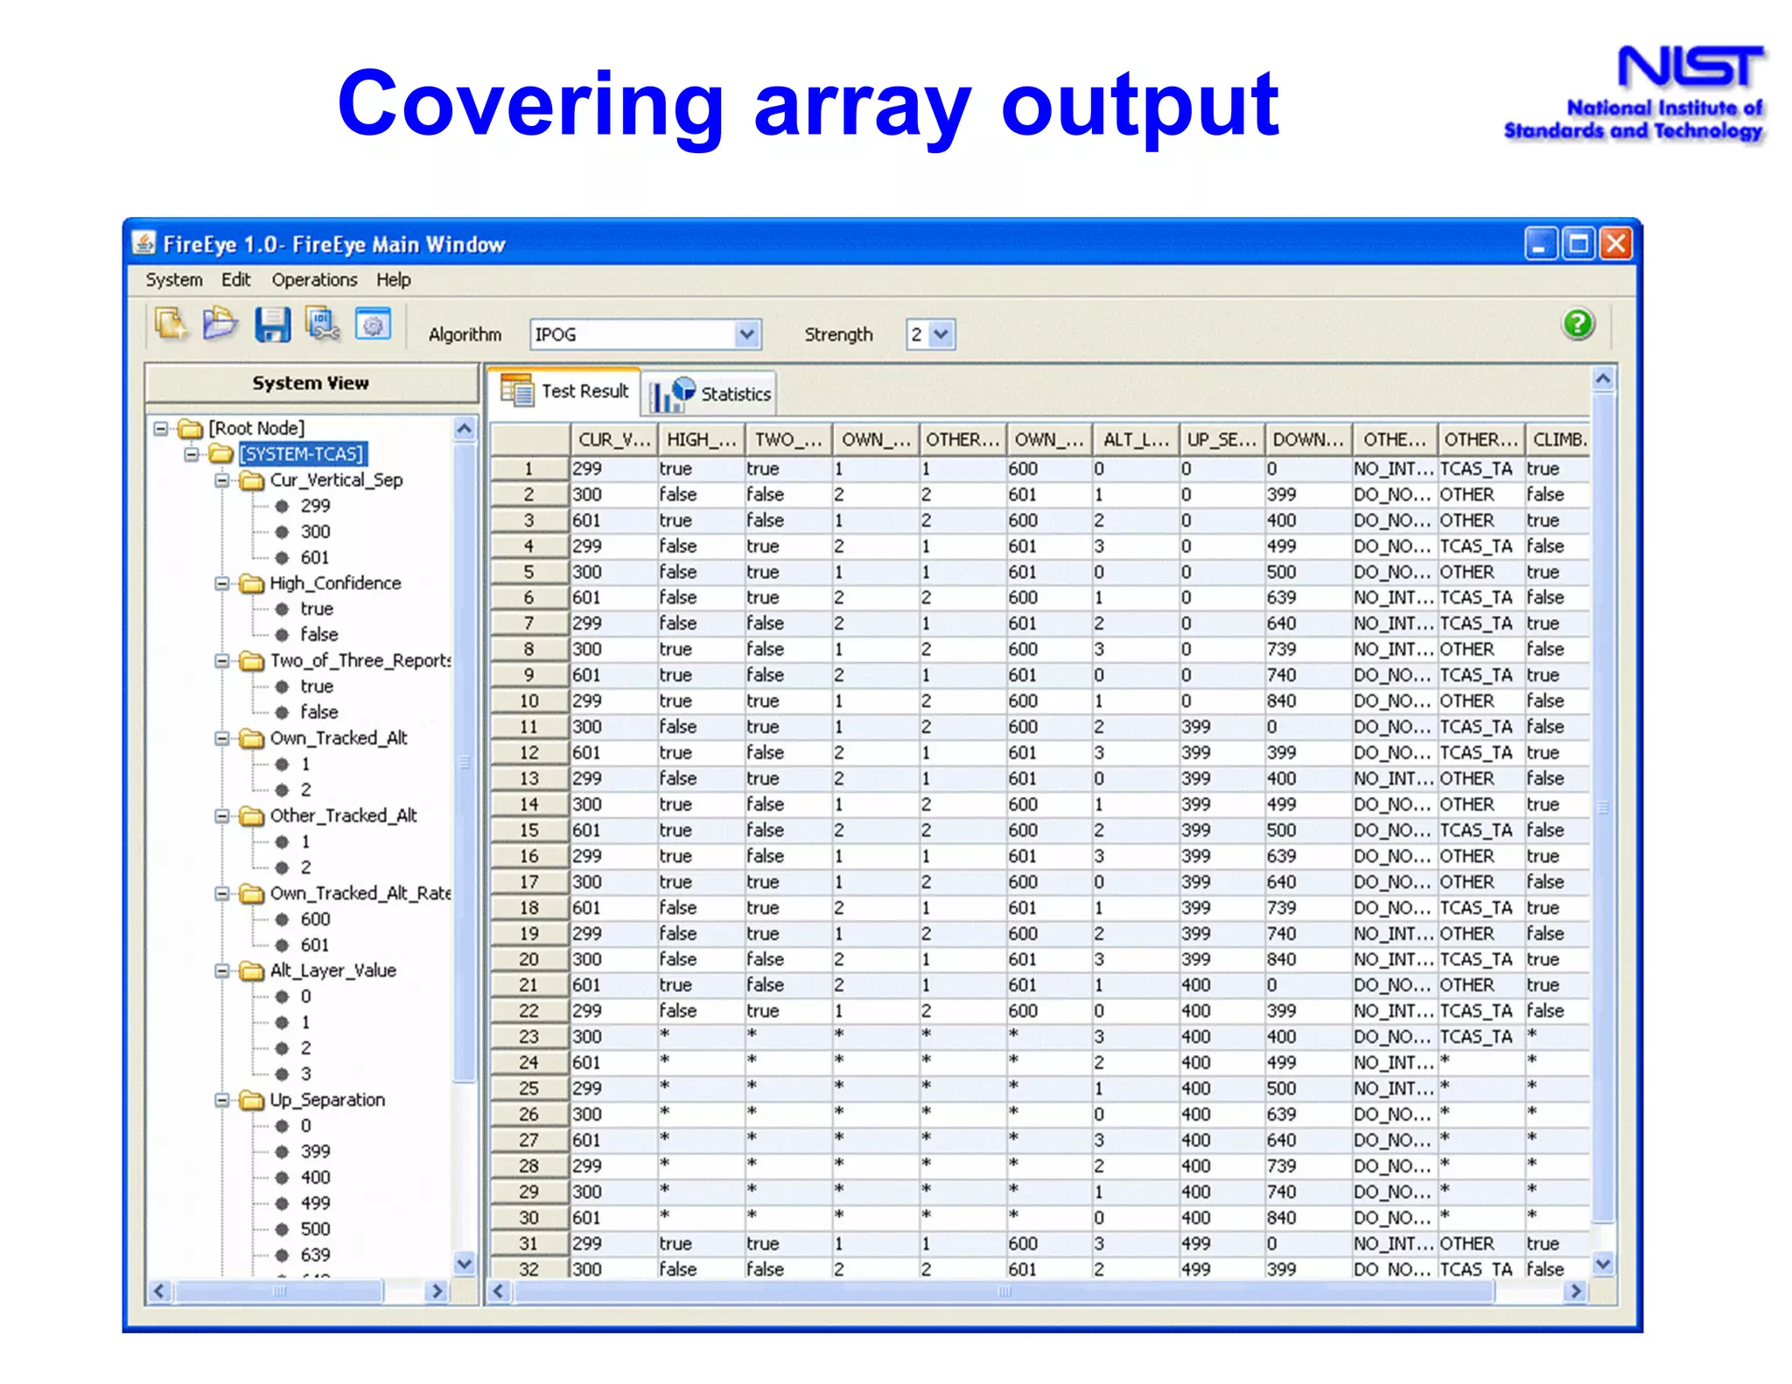This screenshot has height=1384, width=1792.
Task: Collapse the Other_Tracked_Alt expander
Action: coord(222,816)
